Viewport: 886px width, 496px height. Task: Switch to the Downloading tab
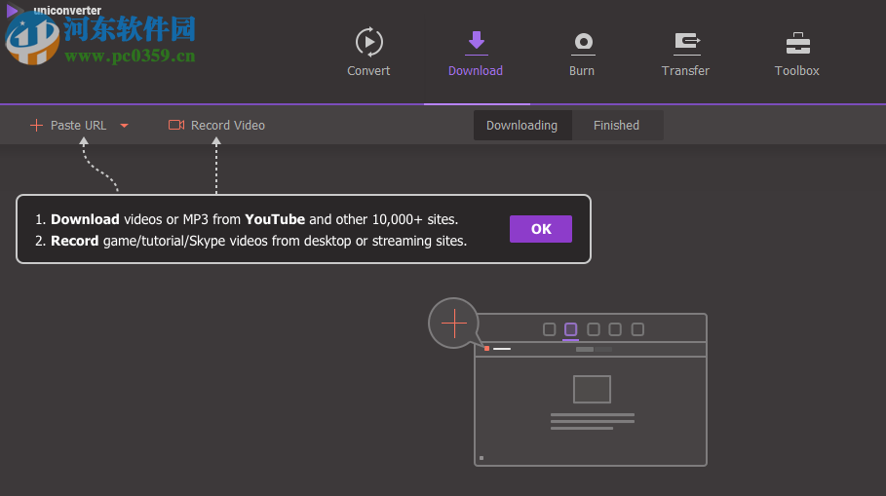(522, 126)
